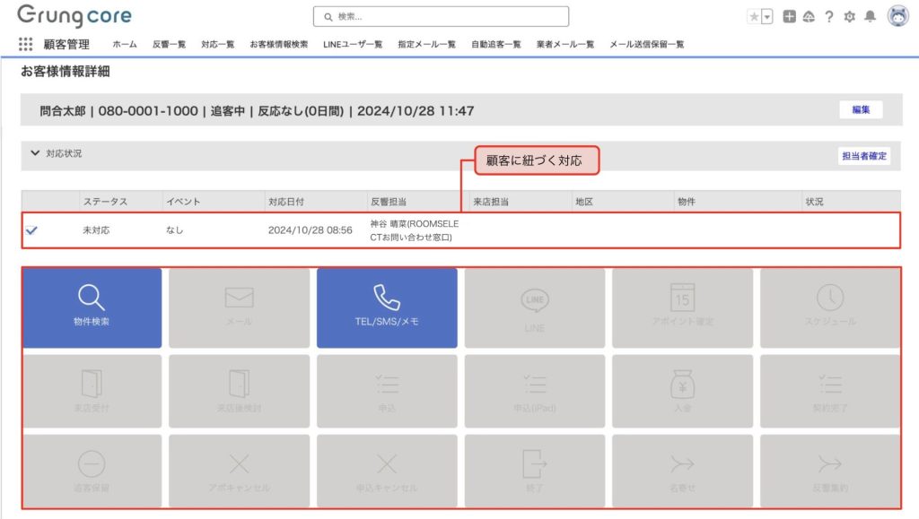
Task: Click the favorites star toggle
Action: coord(754,16)
